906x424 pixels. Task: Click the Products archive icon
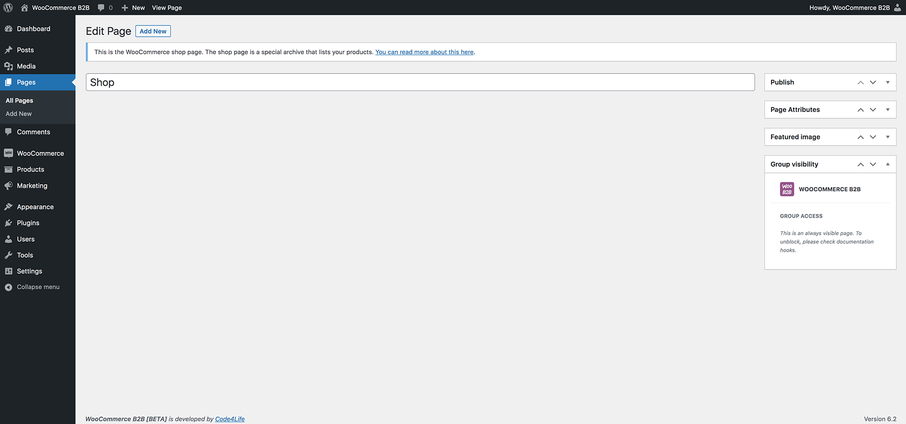[8, 170]
